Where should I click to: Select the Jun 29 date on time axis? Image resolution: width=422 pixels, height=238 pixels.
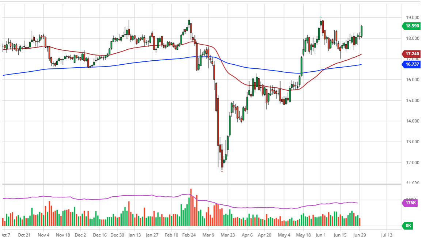tap(359, 235)
